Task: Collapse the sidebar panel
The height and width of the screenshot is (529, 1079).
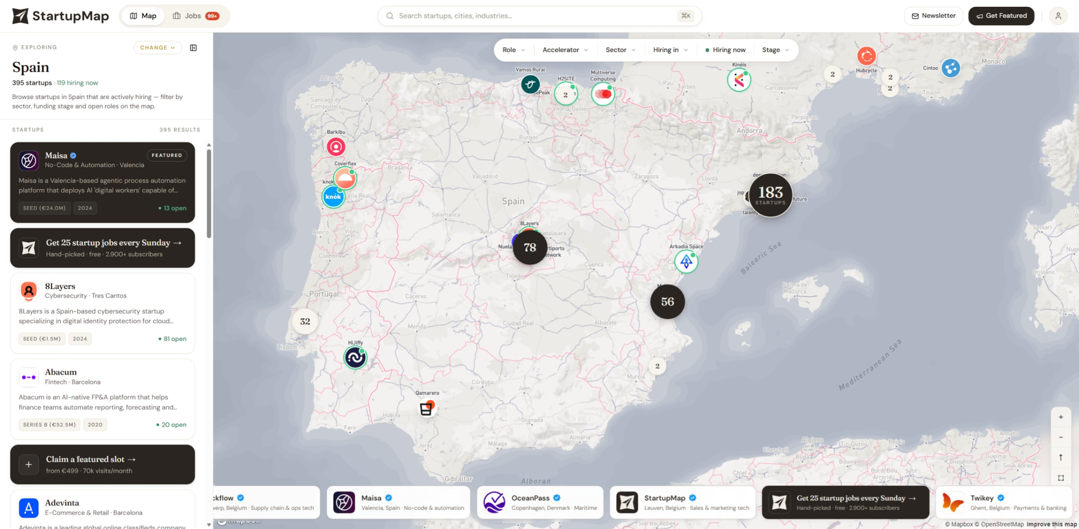Action: pyautogui.click(x=193, y=48)
